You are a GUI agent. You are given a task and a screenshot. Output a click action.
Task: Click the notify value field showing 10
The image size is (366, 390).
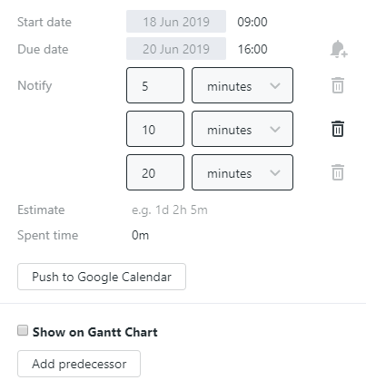155,129
